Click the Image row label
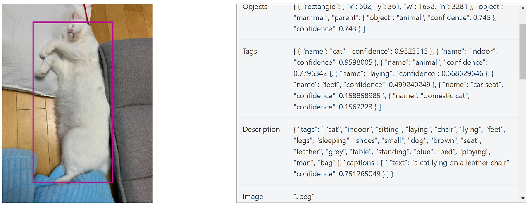The height and width of the screenshot is (206, 529). click(253, 197)
